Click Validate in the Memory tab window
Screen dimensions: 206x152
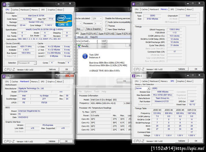[181, 69]
